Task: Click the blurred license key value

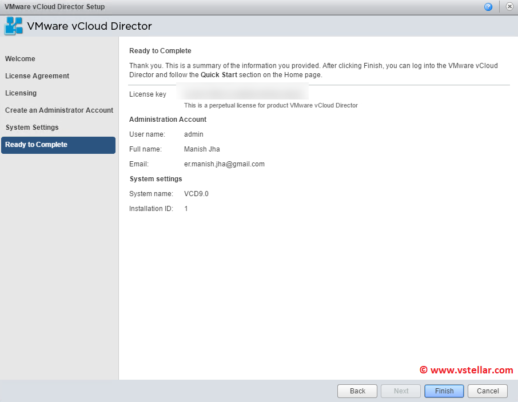Action: point(243,92)
